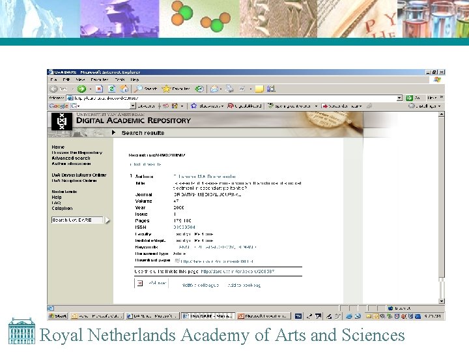Image resolution: width=469 pixels, height=352 pixels.
Task: Switch to the Outlook taskbar button
Action: [97, 315]
